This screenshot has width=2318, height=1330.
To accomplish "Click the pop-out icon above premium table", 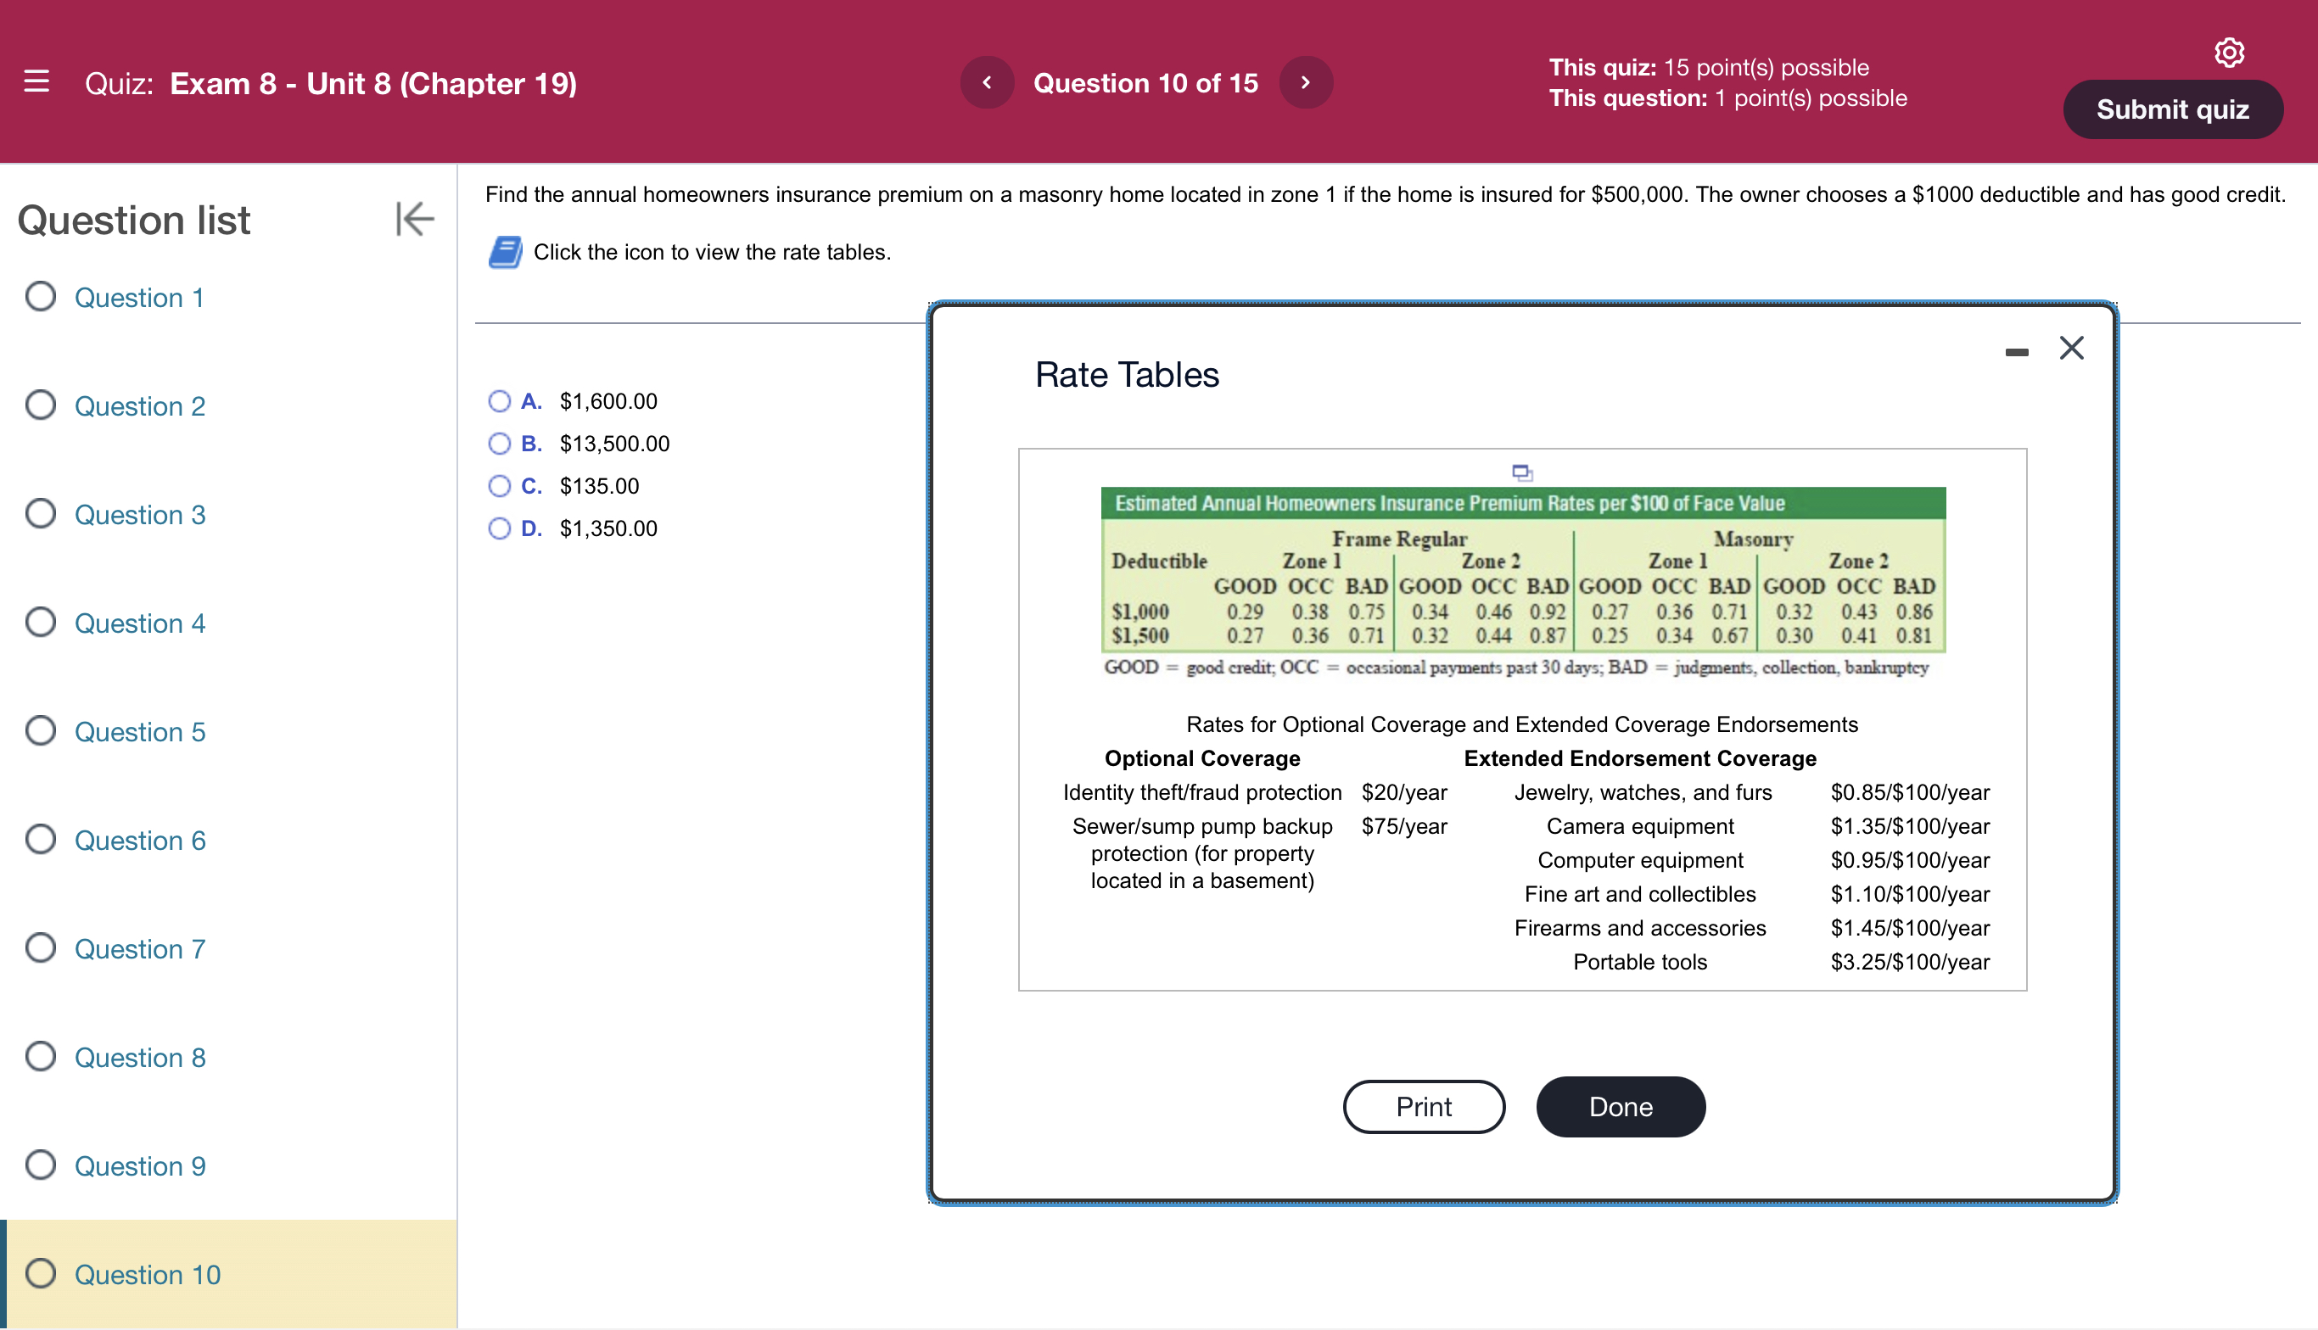I will tap(1521, 472).
